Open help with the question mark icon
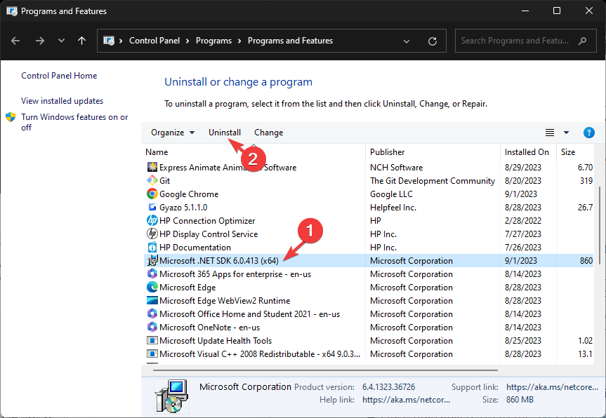The image size is (606, 418). tap(589, 133)
